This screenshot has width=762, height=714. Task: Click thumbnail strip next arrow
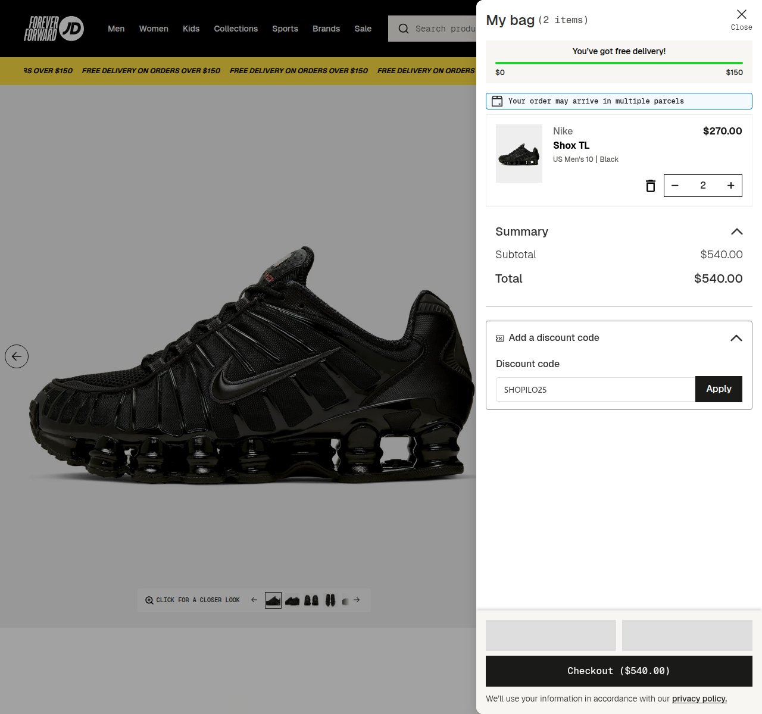tap(357, 600)
